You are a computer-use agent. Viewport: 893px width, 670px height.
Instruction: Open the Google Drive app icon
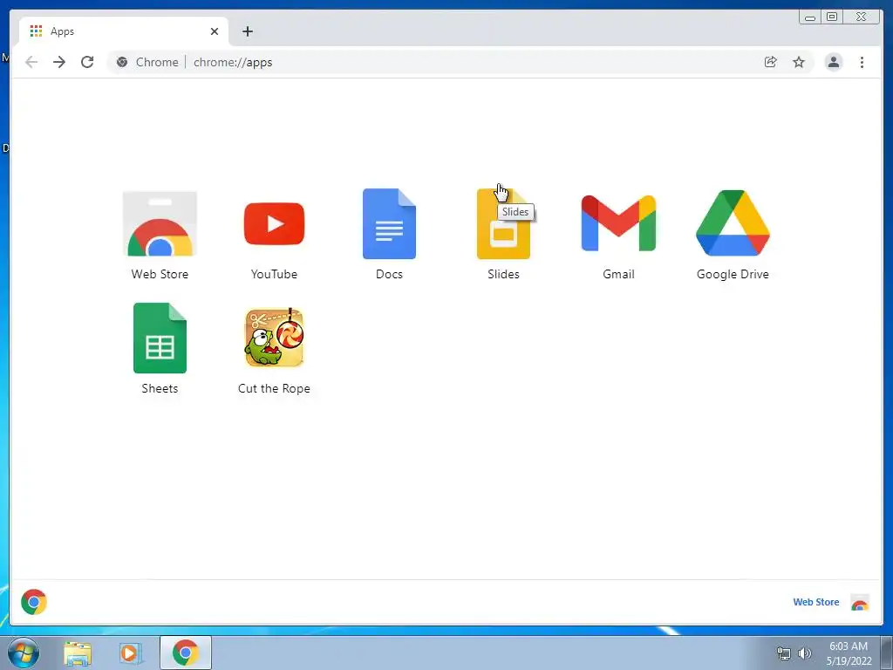[733, 223]
